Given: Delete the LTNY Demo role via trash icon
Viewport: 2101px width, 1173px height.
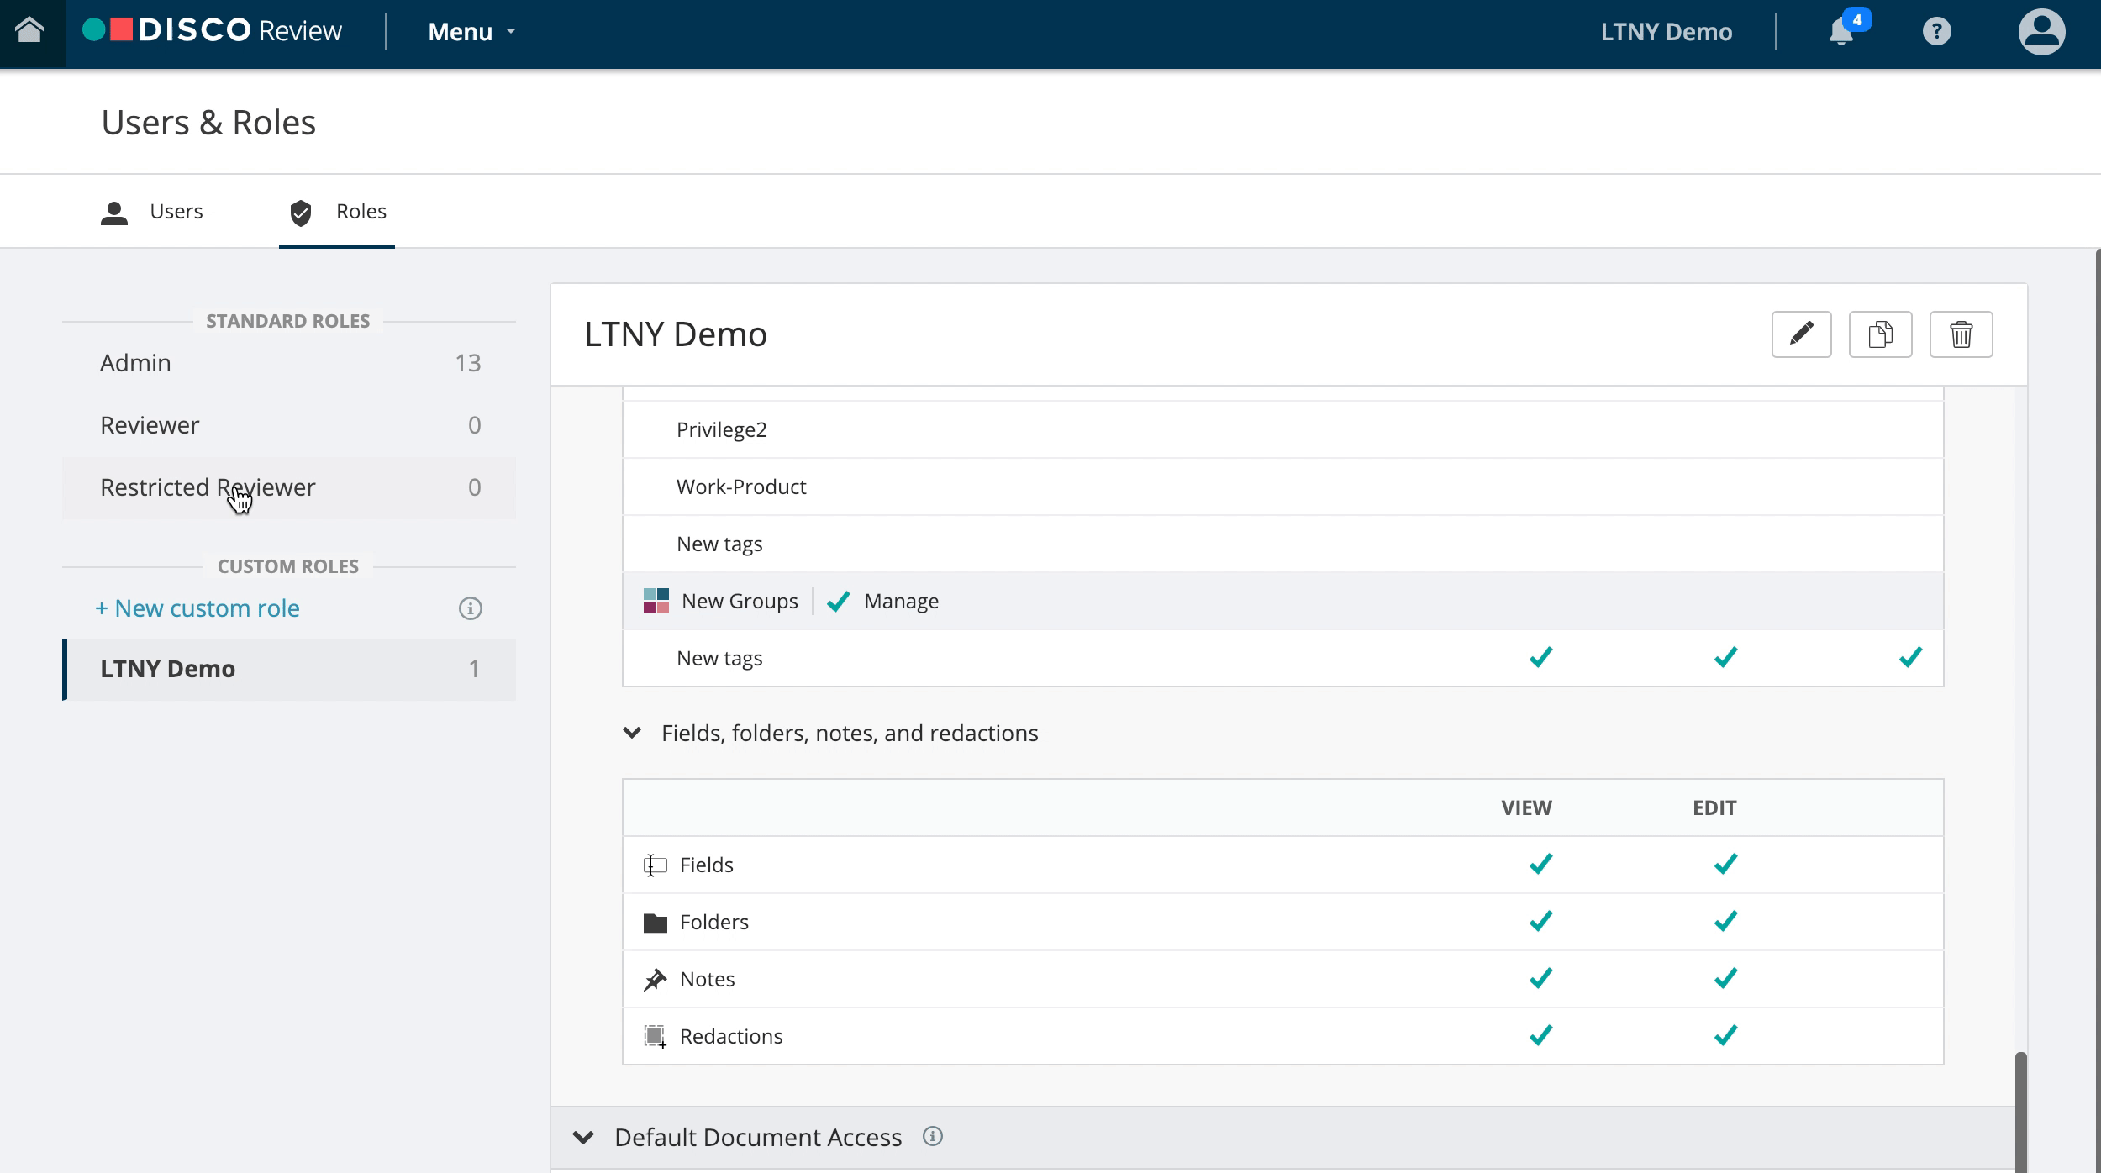Looking at the screenshot, I should point(1961,334).
